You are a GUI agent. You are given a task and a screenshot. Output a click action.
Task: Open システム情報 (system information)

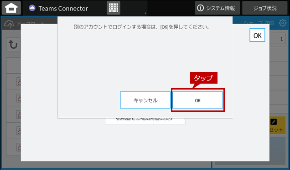tap(217, 8)
